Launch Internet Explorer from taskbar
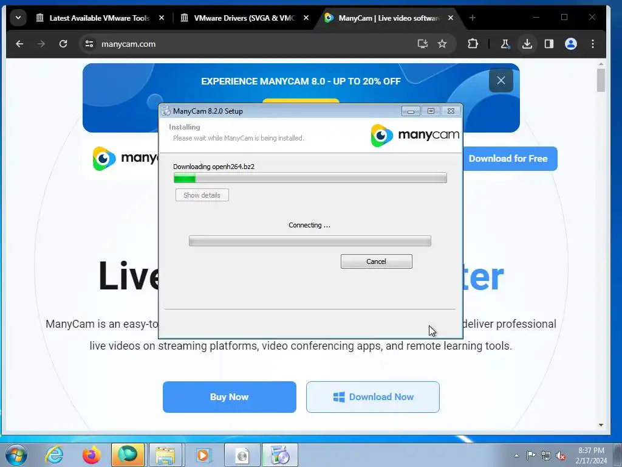 pos(54,455)
